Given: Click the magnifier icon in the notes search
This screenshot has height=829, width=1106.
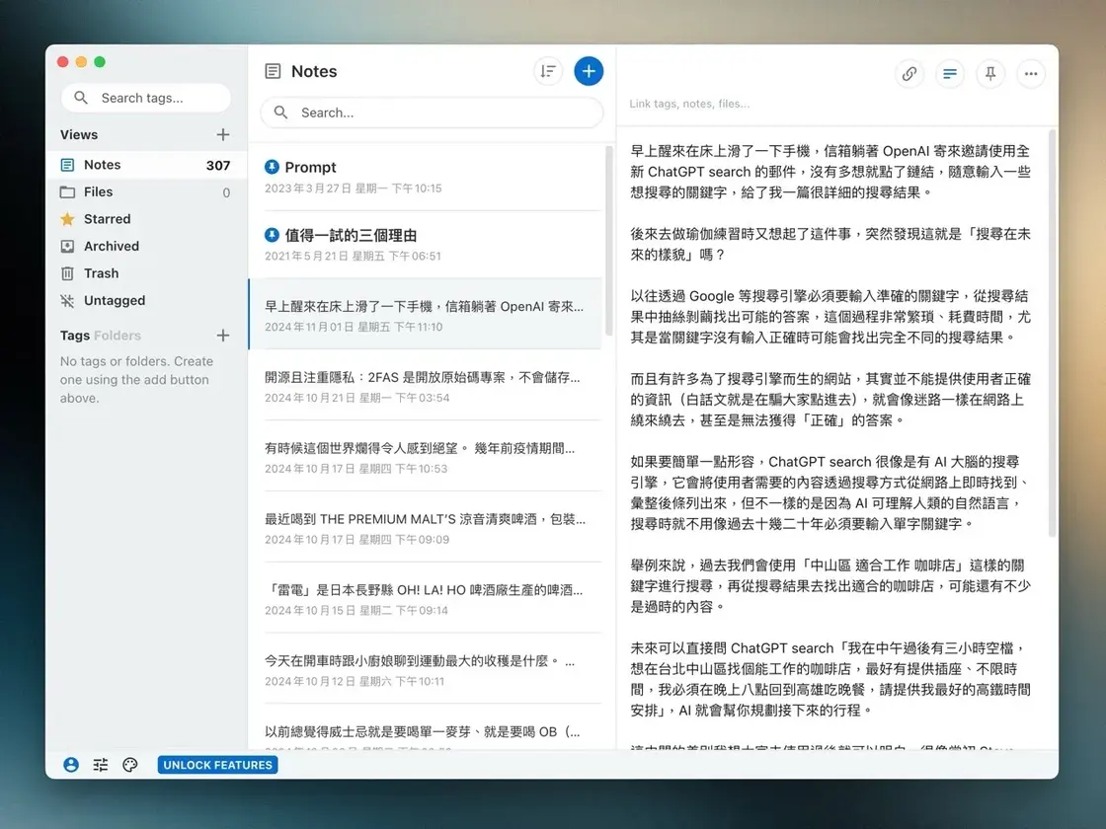Looking at the screenshot, I should [x=280, y=113].
